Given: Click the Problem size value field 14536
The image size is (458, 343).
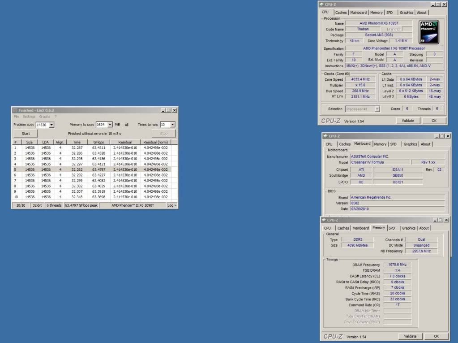Looking at the screenshot, I should [43, 125].
